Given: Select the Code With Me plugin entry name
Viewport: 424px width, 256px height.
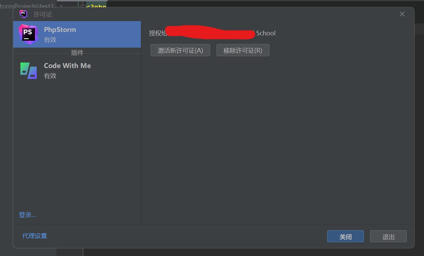Looking at the screenshot, I should point(67,66).
